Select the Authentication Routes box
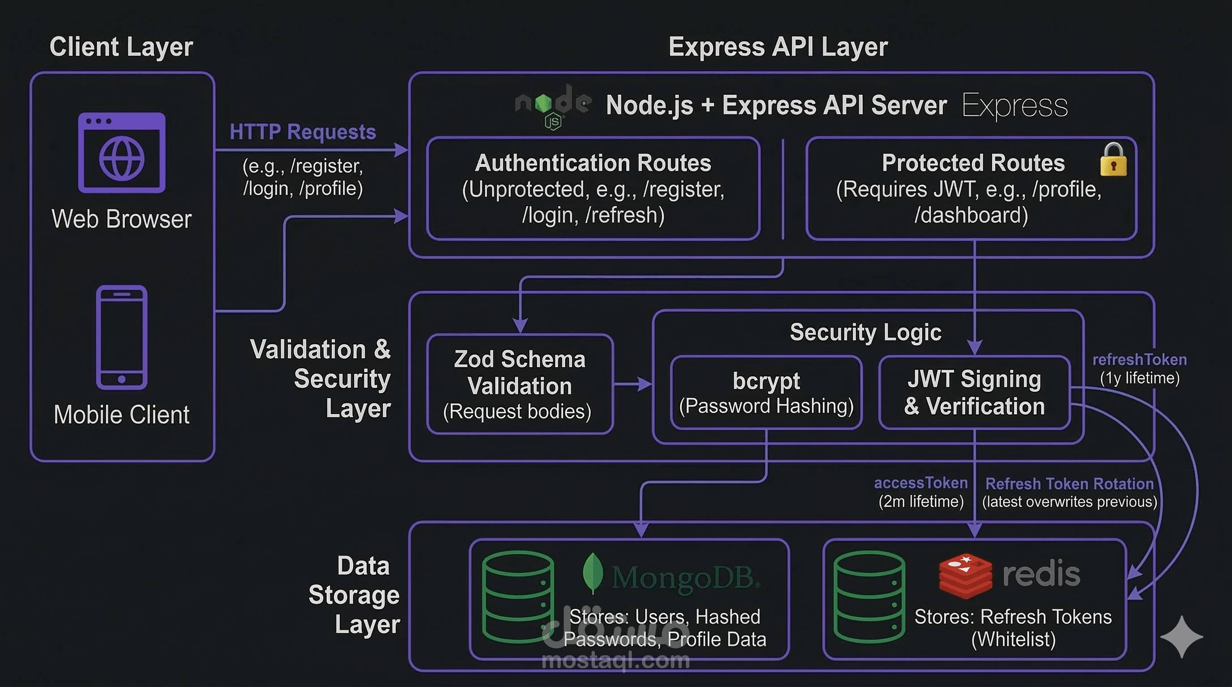This screenshot has width=1232, height=687. (593, 188)
